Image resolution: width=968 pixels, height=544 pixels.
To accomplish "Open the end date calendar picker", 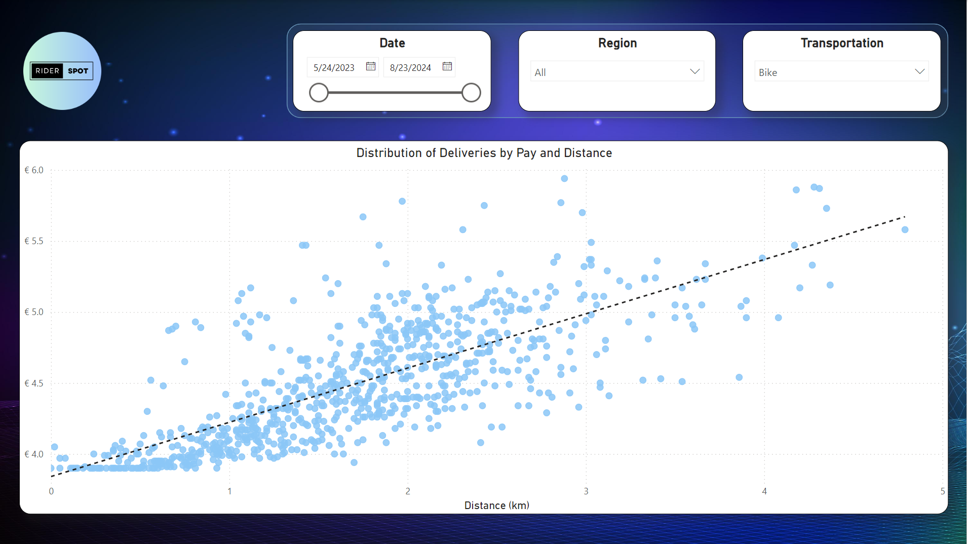I will click(x=447, y=66).
